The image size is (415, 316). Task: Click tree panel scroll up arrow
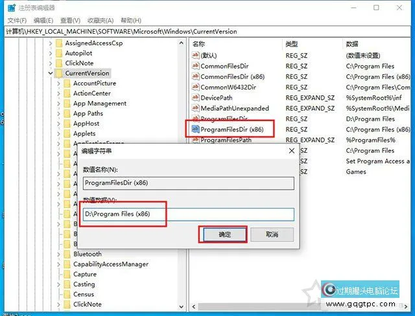(x=182, y=43)
